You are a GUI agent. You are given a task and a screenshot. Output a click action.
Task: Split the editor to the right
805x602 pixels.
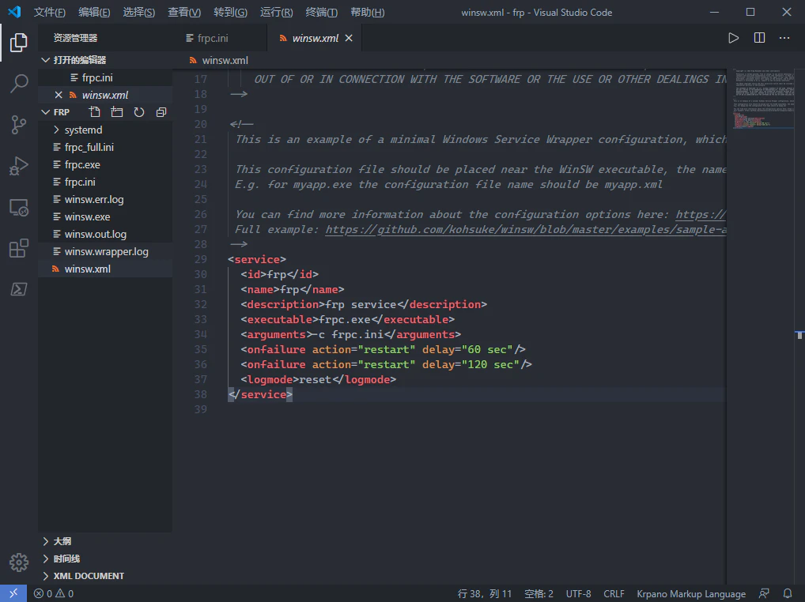759,38
